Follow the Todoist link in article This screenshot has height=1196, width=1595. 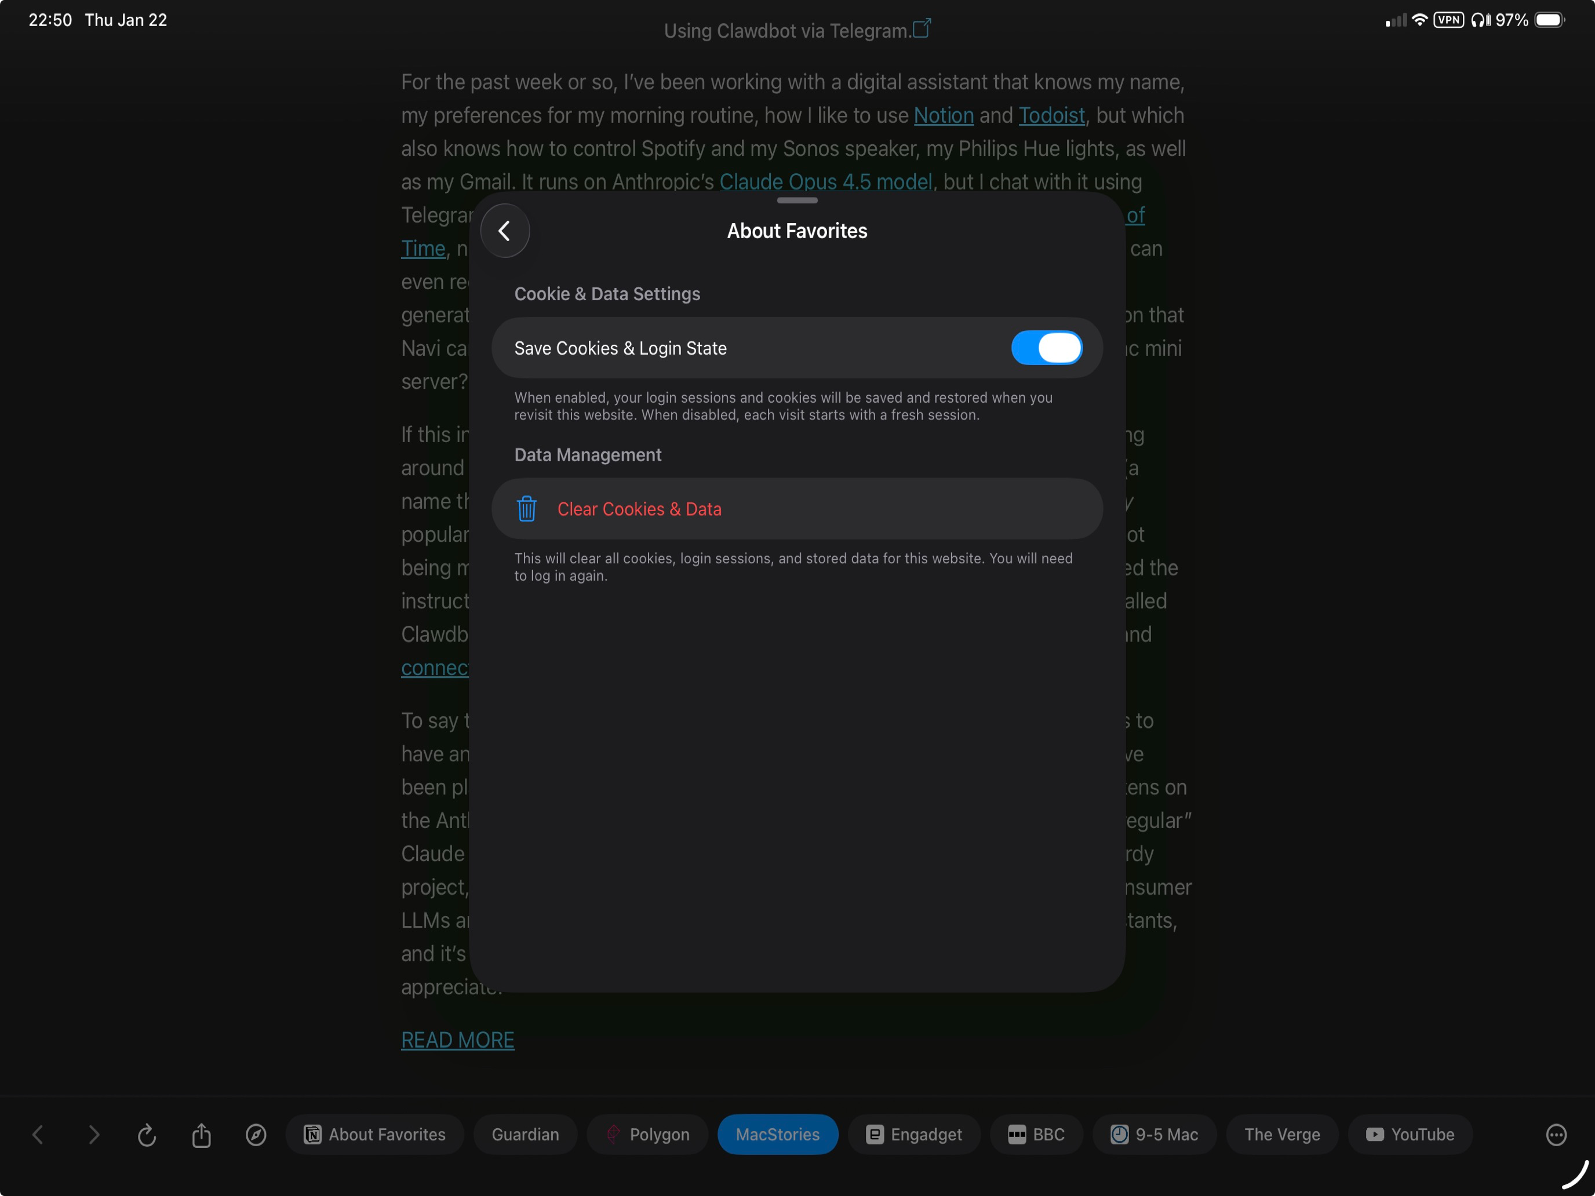[1051, 115]
